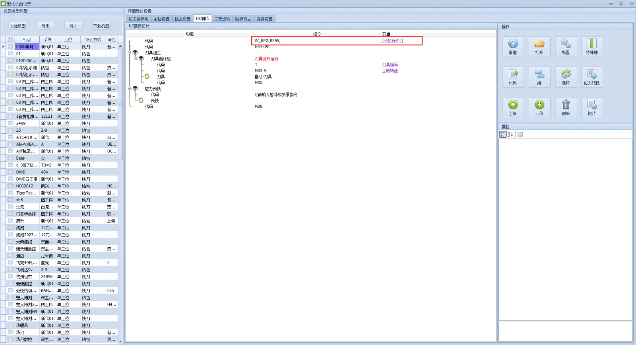Open the 主轴设置 tab
Viewport: 636px width, 345px height.
click(x=161, y=19)
